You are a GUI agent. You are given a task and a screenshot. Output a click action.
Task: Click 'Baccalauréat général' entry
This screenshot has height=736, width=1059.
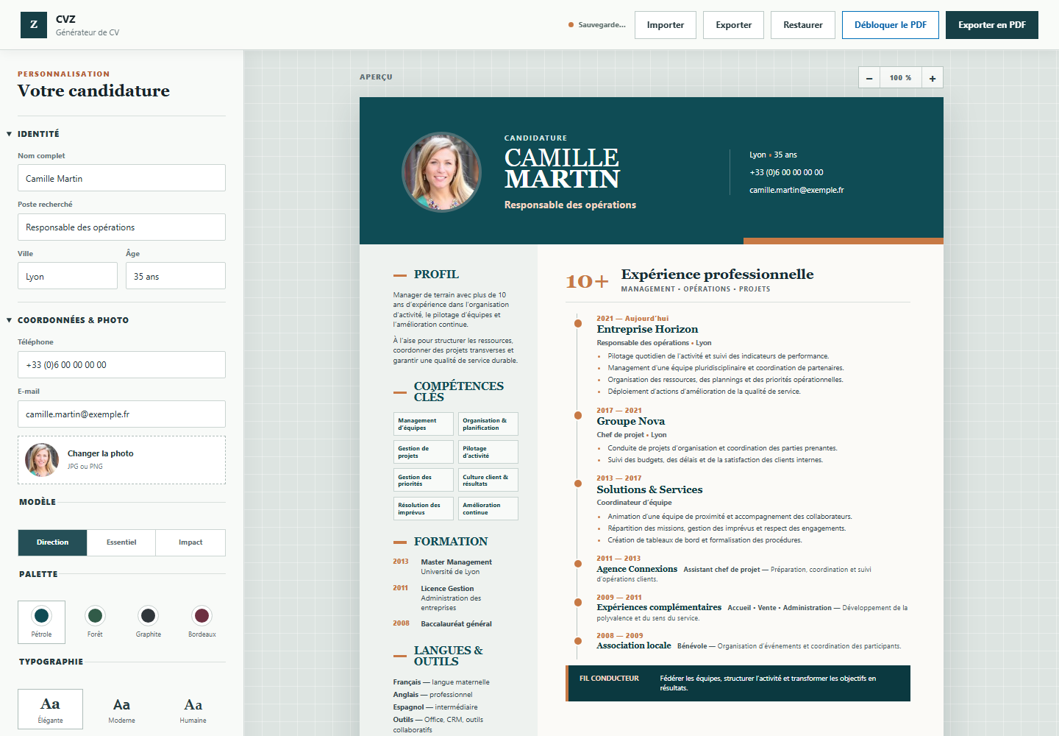pos(456,623)
